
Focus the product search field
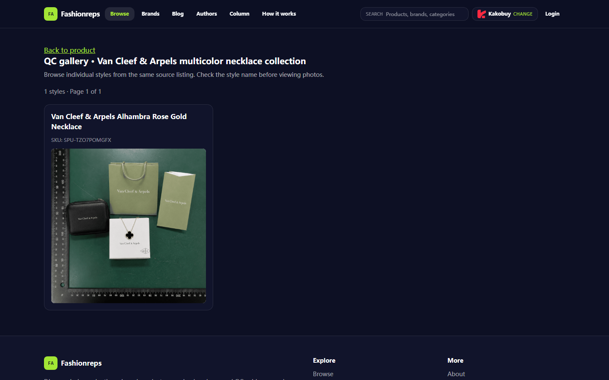point(414,14)
